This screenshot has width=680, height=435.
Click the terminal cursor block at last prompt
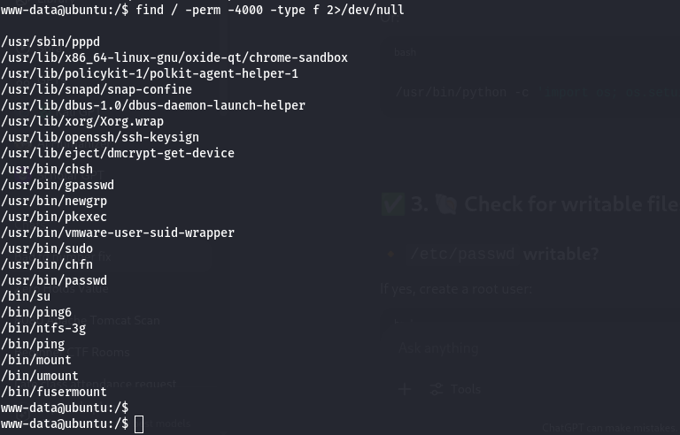(139, 424)
